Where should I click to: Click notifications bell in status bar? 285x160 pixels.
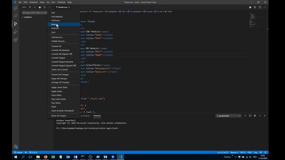pyautogui.click(x=265, y=152)
